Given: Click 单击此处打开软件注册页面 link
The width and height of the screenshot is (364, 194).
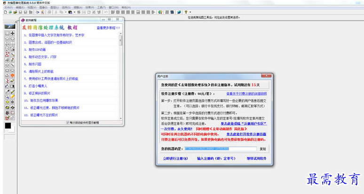Looking at the screenshot, I should pyautogui.click(x=246, y=134).
